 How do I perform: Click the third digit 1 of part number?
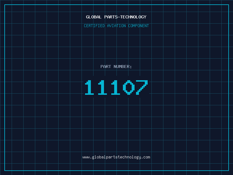116,87
